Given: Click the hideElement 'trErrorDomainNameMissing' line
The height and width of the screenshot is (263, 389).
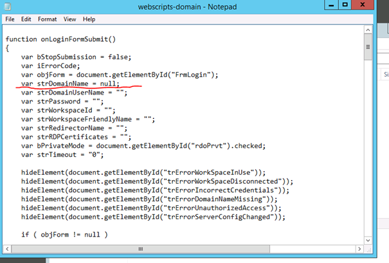Looking at the screenshot, I should (x=149, y=199).
